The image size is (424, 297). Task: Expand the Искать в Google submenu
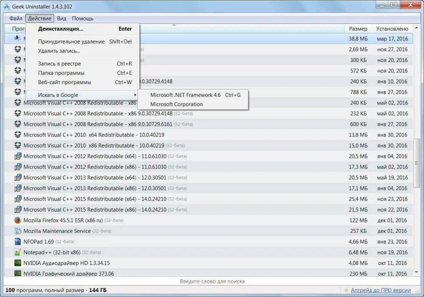[x=82, y=95]
